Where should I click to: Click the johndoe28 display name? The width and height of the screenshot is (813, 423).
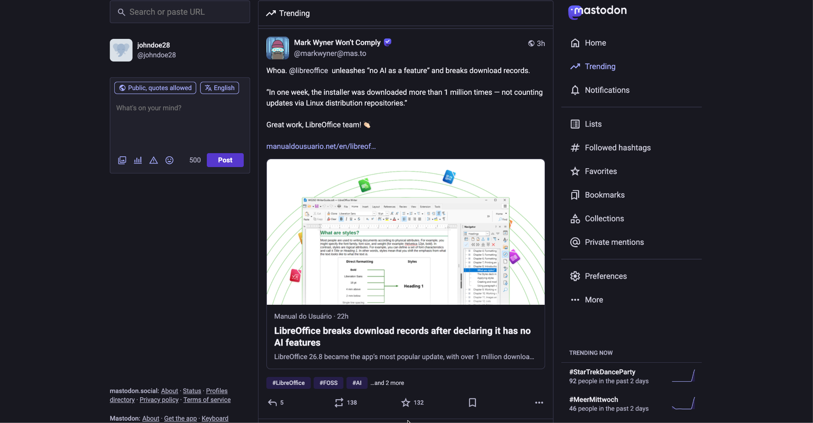(153, 45)
